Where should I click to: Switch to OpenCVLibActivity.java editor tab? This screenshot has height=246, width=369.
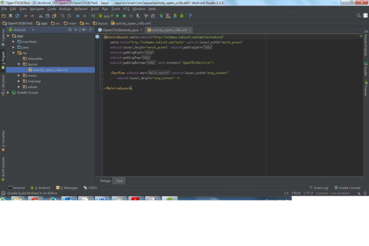(x=121, y=29)
